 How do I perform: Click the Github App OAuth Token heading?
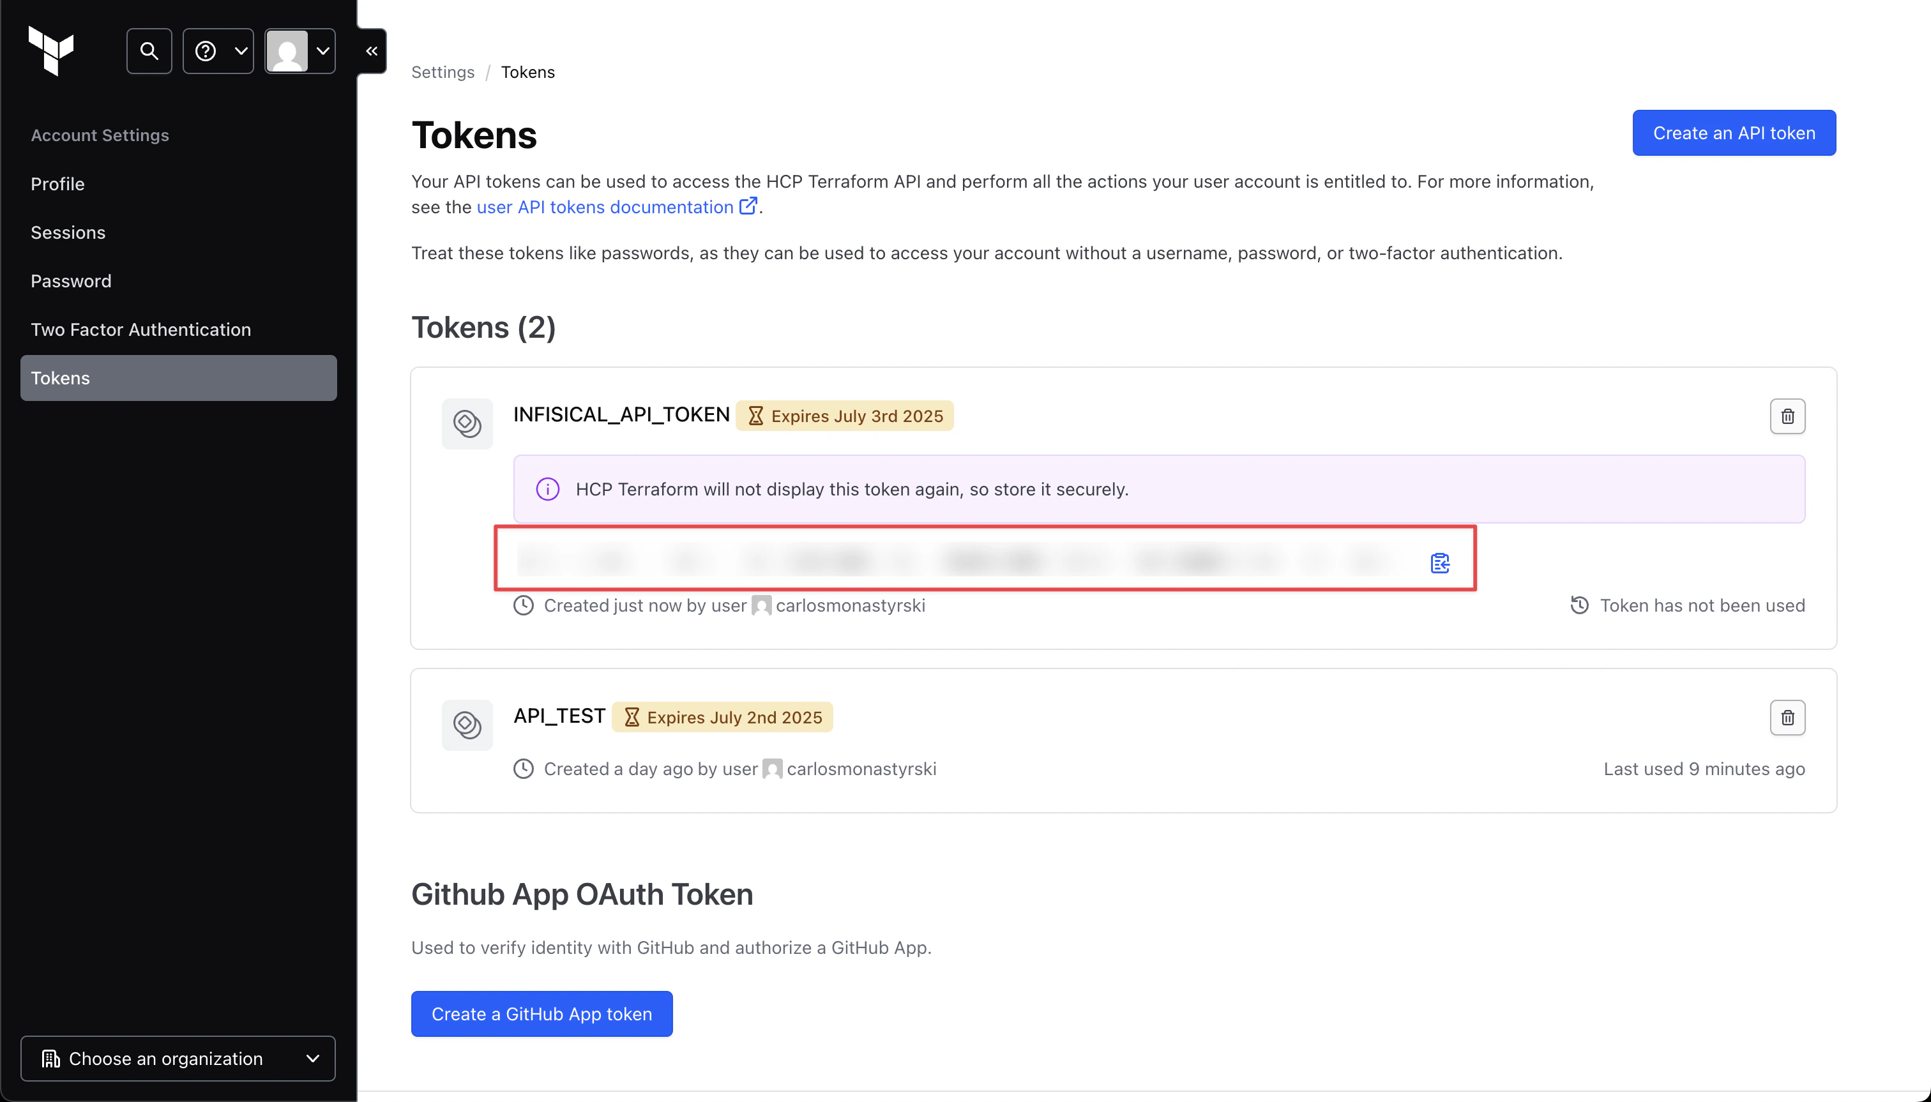(582, 894)
